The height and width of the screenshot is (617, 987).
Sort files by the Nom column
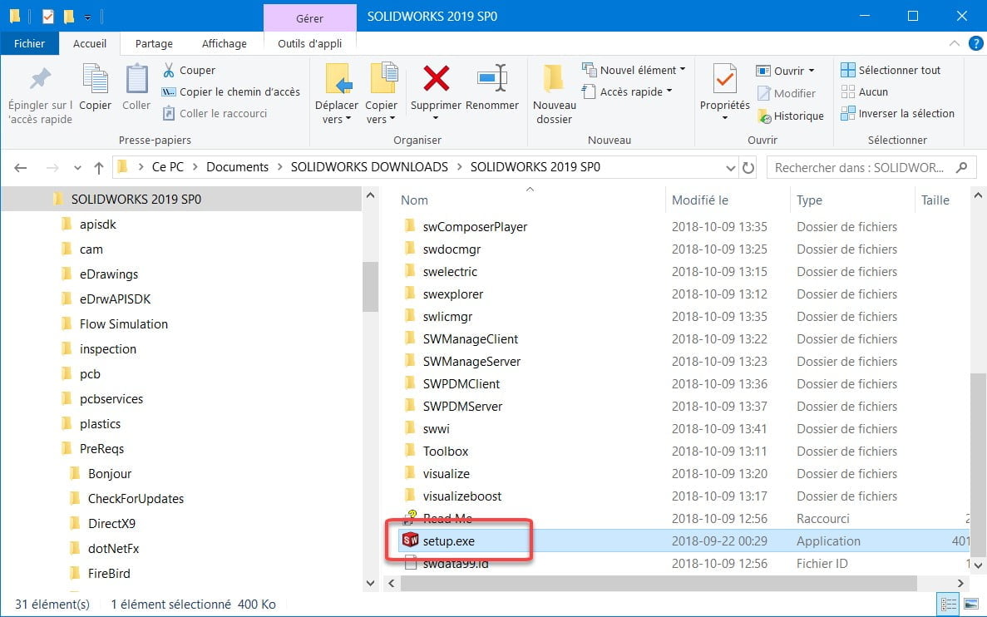pos(414,200)
